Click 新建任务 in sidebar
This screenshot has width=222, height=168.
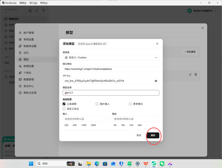24,19
